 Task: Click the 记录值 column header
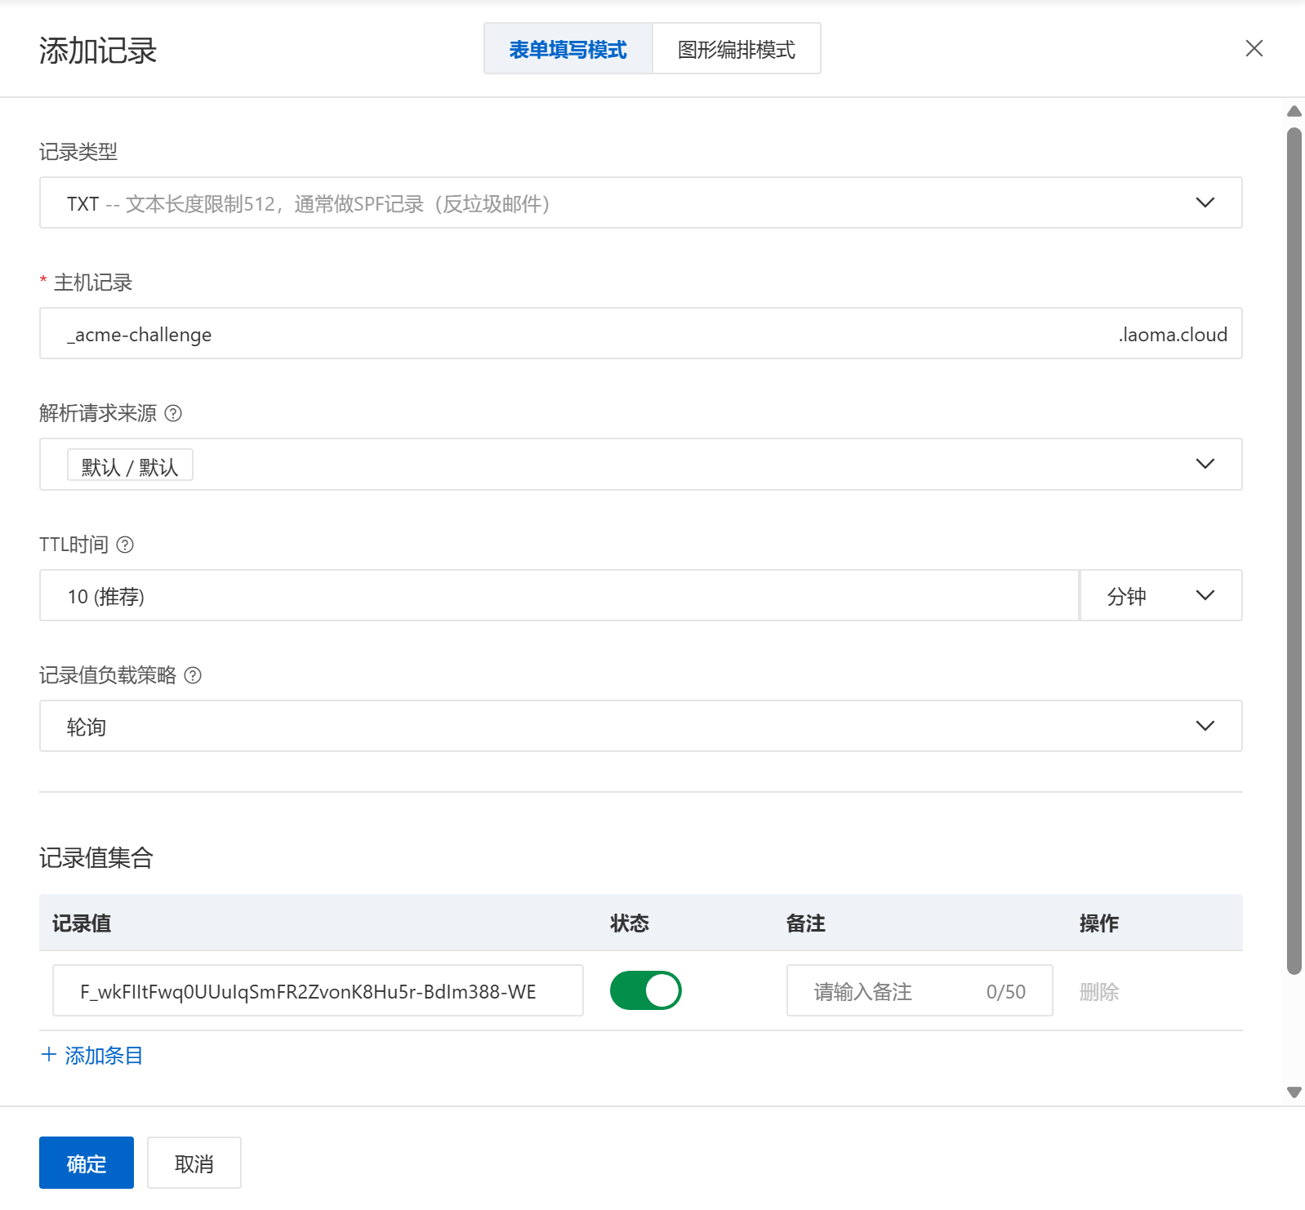(x=82, y=923)
